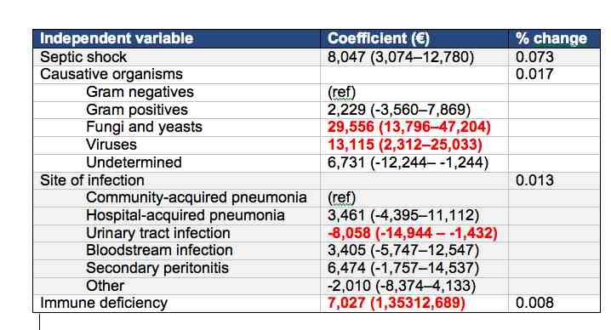Select the Gram negatives row label
This screenshot has width=611, height=330.
[140, 92]
